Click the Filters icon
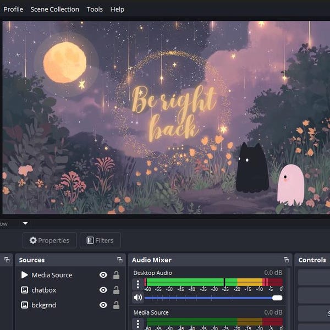Viewport: 330px width, 330px height. pos(90,240)
